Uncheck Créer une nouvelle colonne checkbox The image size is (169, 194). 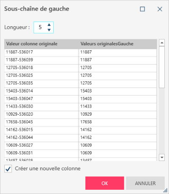point(8,169)
